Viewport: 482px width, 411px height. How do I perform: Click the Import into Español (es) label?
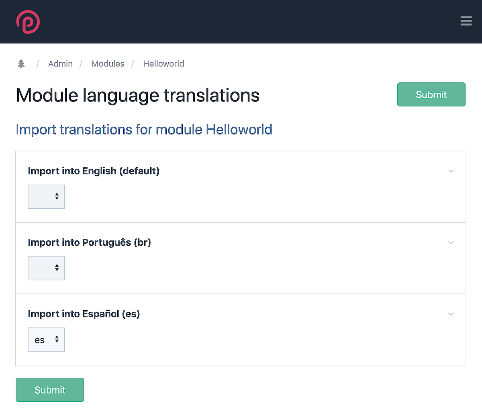click(x=84, y=314)
